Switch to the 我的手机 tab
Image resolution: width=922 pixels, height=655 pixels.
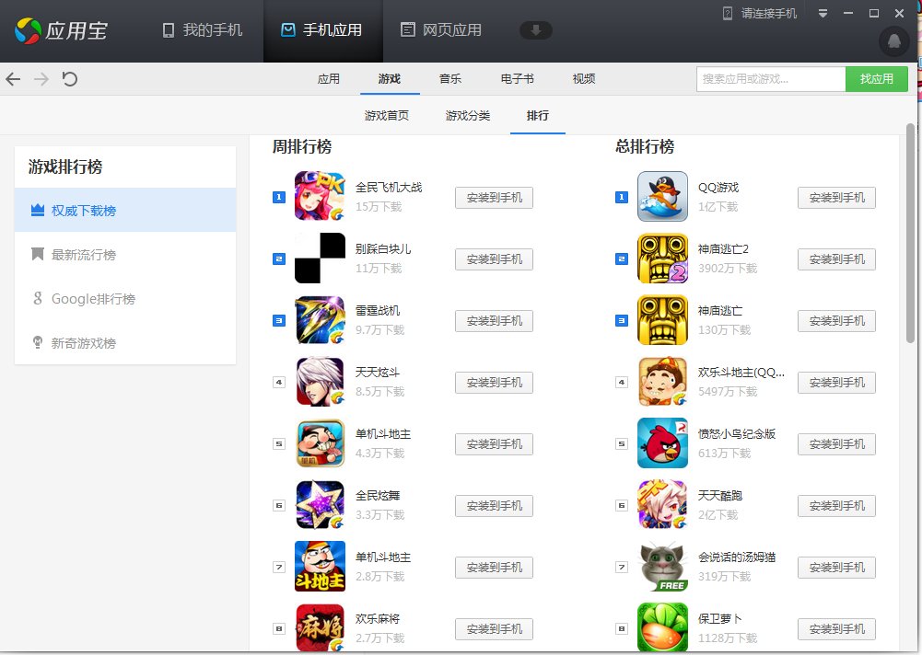tap(202, 30)
